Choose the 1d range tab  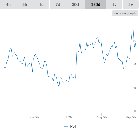(41, 4)
